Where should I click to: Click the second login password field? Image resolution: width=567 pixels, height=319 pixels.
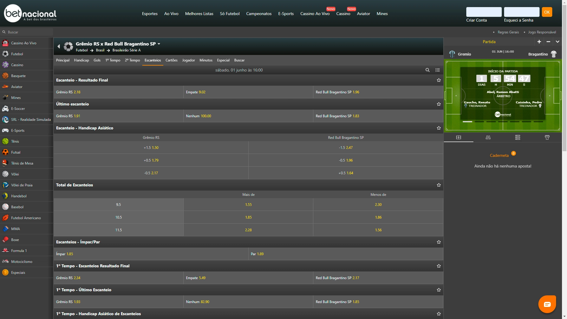(x=522, y=12)
